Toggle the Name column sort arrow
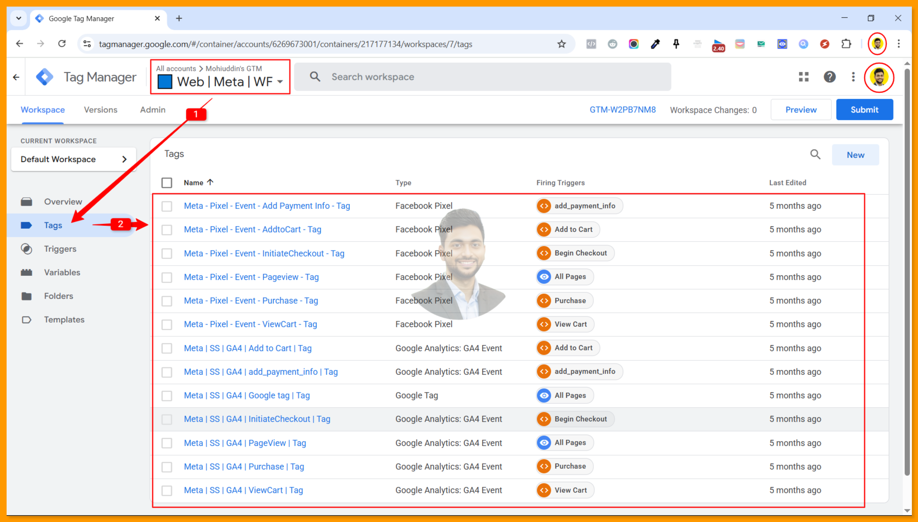This screenshot has height=522, width=918. coord(211,182)
